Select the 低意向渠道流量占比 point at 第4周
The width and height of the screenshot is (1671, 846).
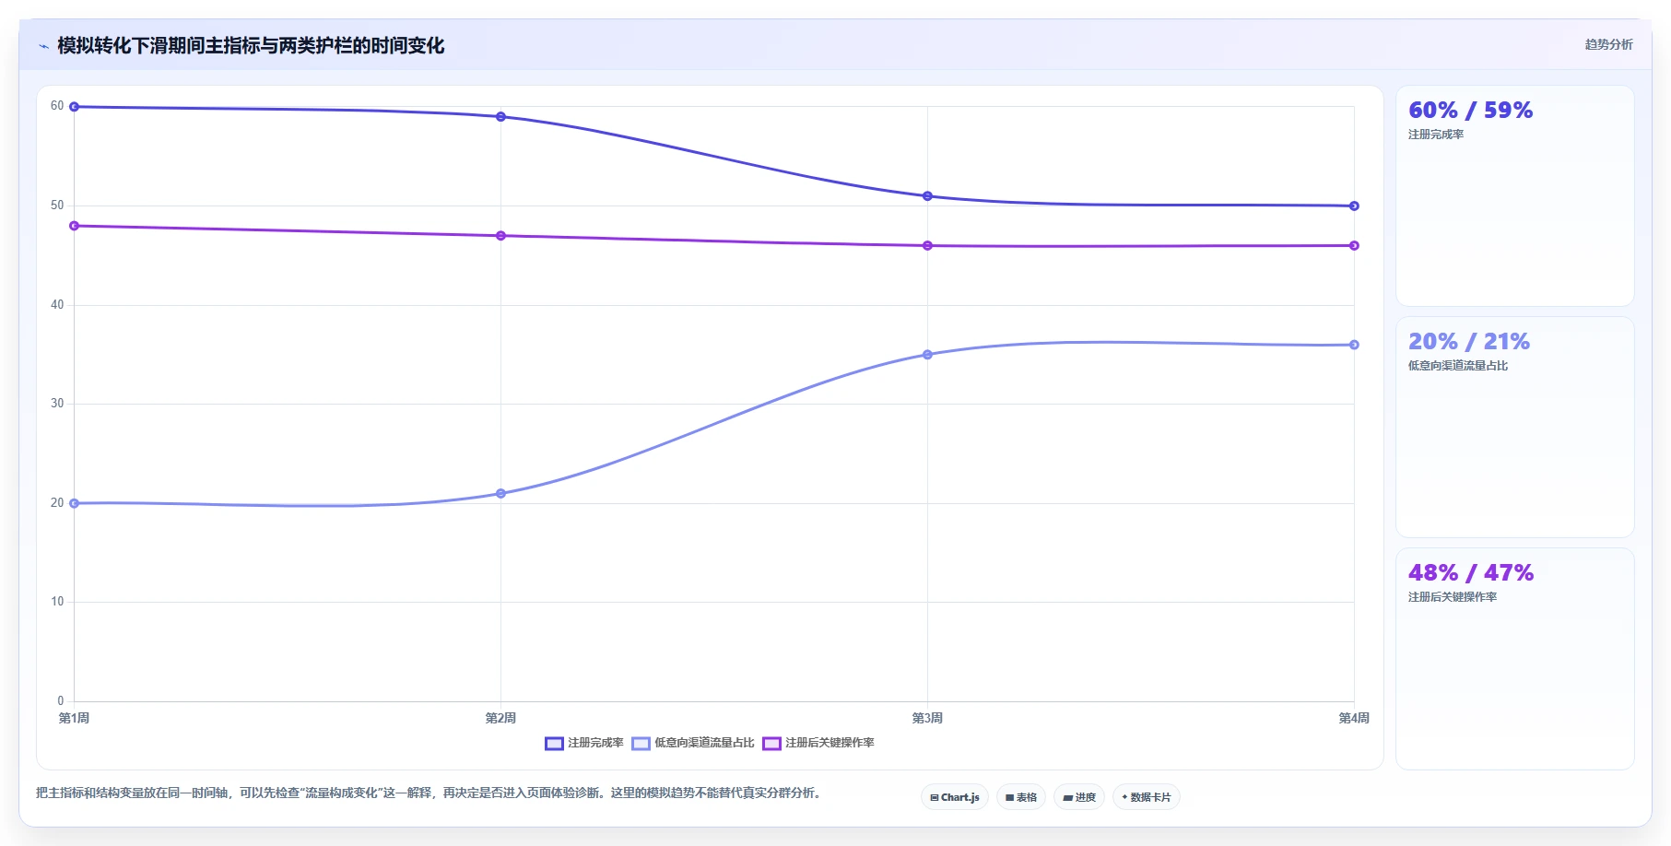pos(1354,345)
